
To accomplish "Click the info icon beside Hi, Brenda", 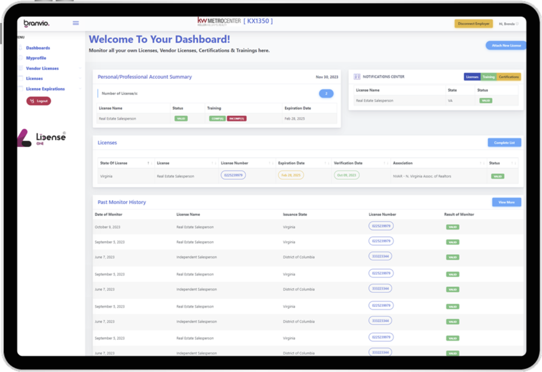I will pyautogui.click(x=517, y=24).
